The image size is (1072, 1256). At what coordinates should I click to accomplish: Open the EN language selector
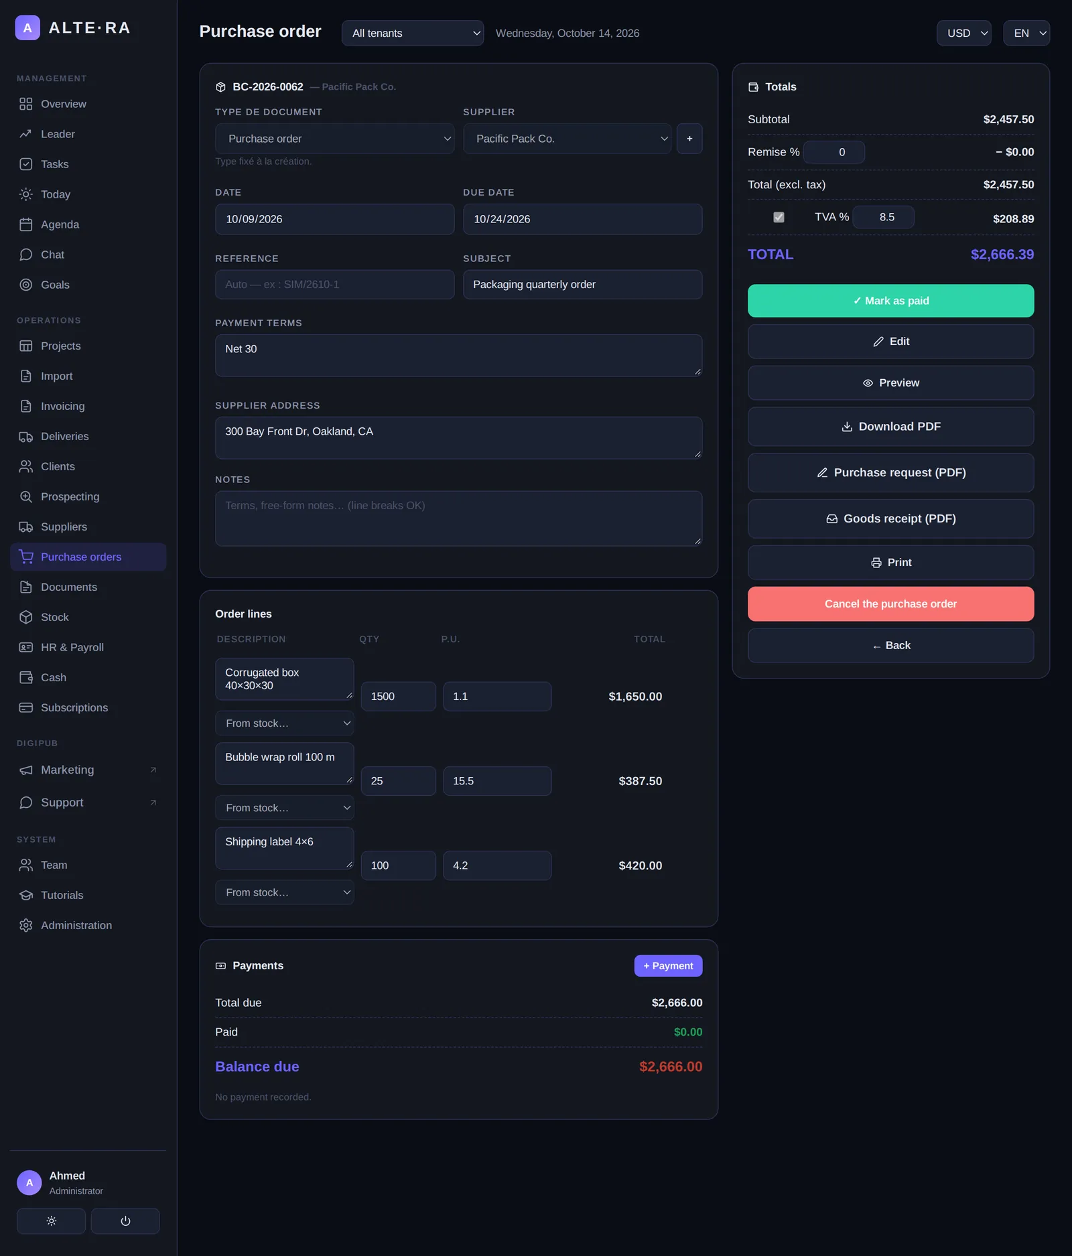coord(1026,33)
